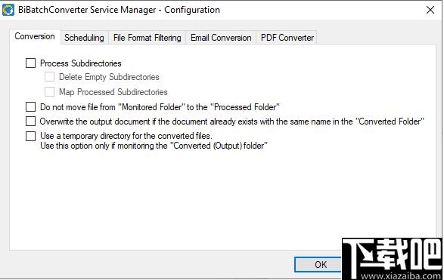
Task: Toggle Do not move file from Monitored Folder checkbox
Action: [30, 107]
